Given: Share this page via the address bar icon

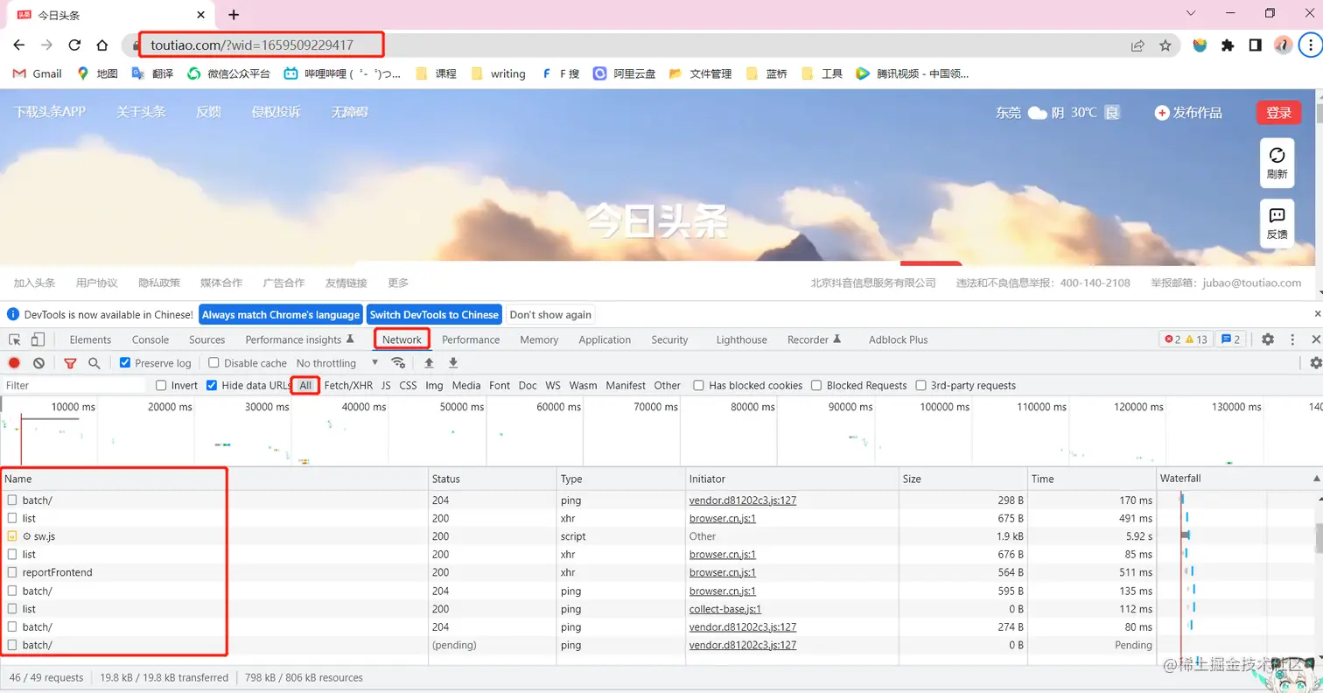Looking at the screenshot, I should [x=1137, y=45].
